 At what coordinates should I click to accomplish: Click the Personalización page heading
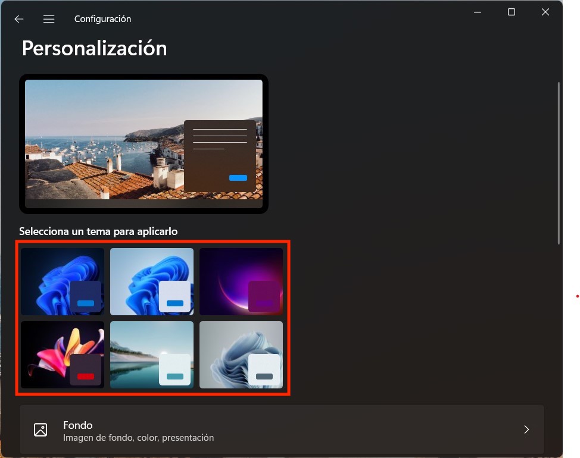[x=94, y=48]
